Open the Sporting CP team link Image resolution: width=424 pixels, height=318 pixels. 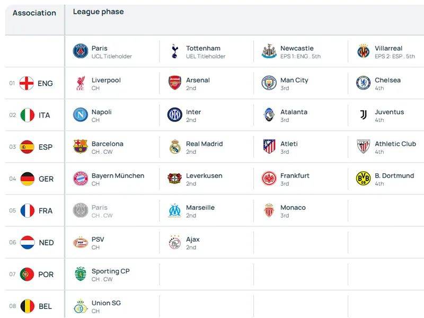(110, 271)
